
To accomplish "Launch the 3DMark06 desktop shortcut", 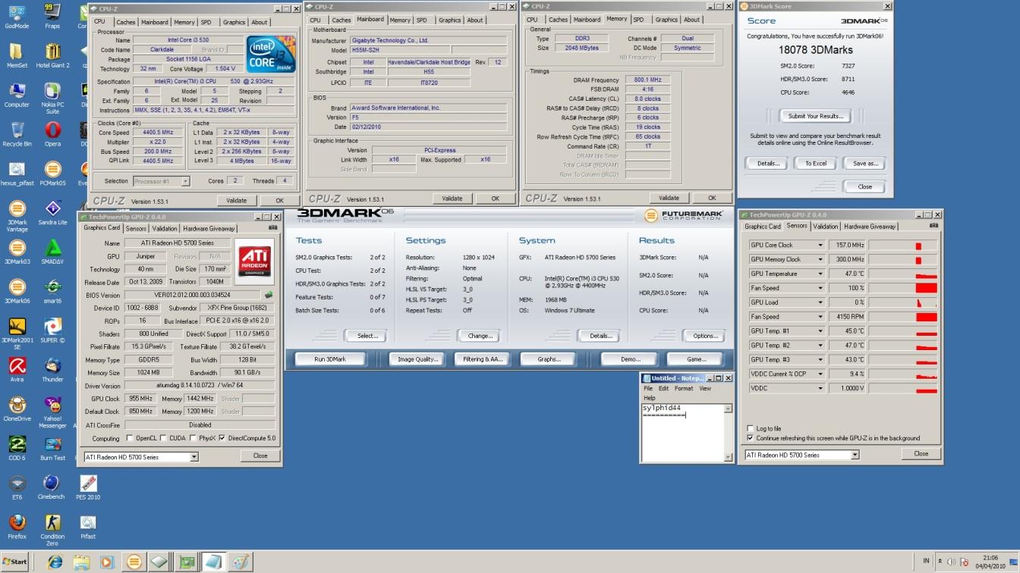I will [x=16, y=292].
